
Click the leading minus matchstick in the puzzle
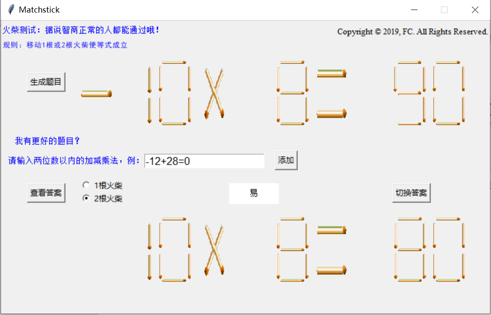point(97,94)
